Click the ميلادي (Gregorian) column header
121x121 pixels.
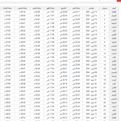tap(91, 8)
